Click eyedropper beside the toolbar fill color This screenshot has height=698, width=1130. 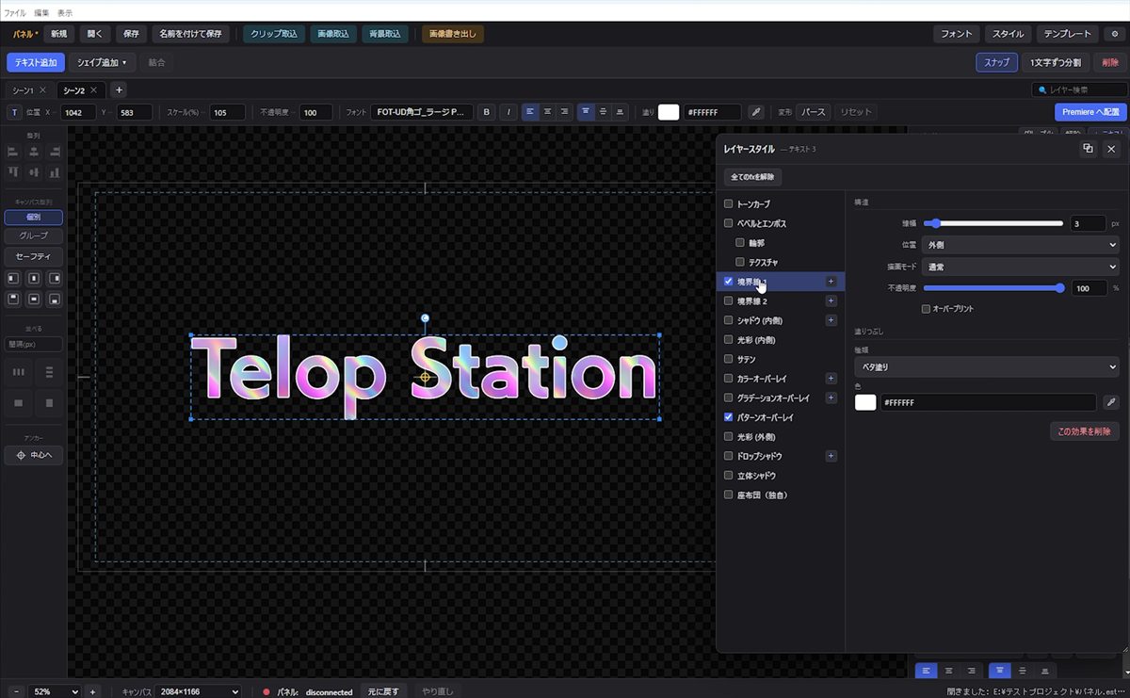click(756, 112)
